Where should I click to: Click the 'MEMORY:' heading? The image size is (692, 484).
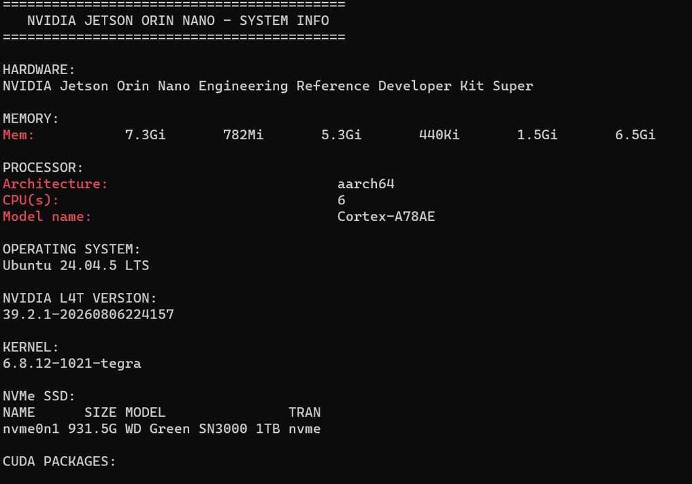[30, 118]
